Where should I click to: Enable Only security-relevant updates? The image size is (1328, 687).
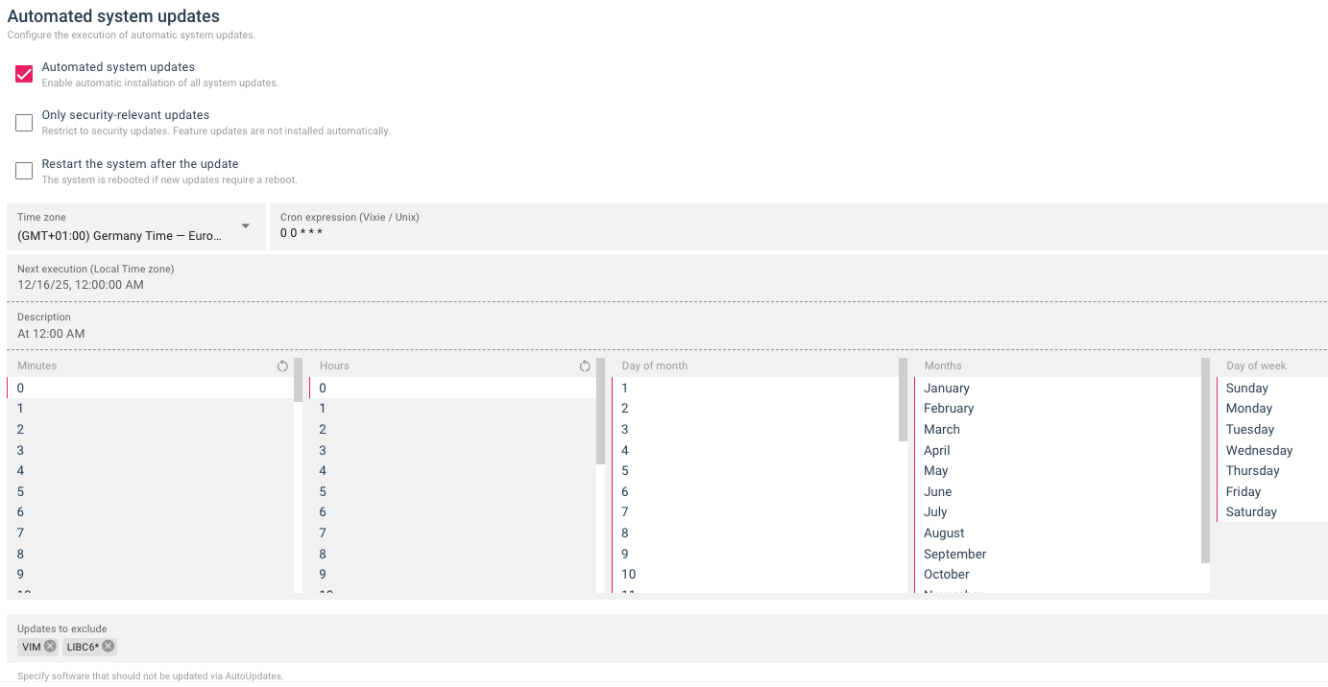pyautogui.click(x=25, y=122)
